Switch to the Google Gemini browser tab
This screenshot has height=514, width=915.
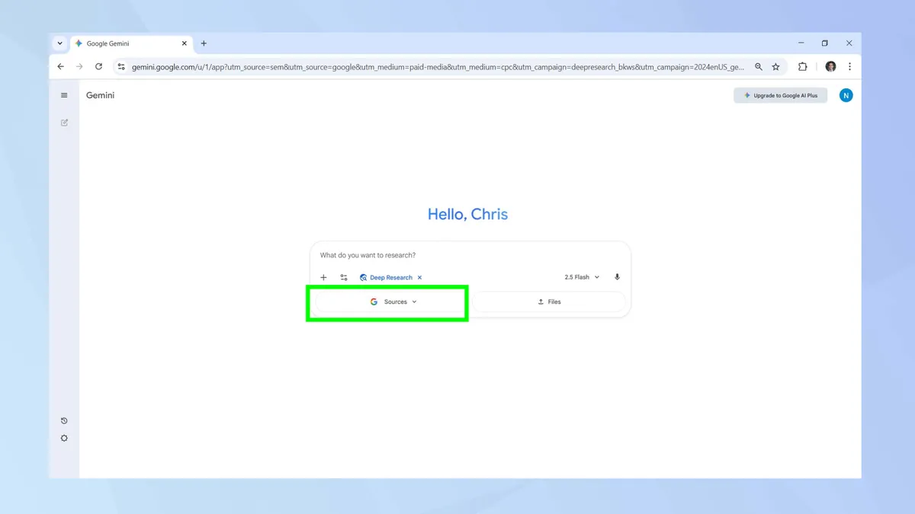[122, 43]
